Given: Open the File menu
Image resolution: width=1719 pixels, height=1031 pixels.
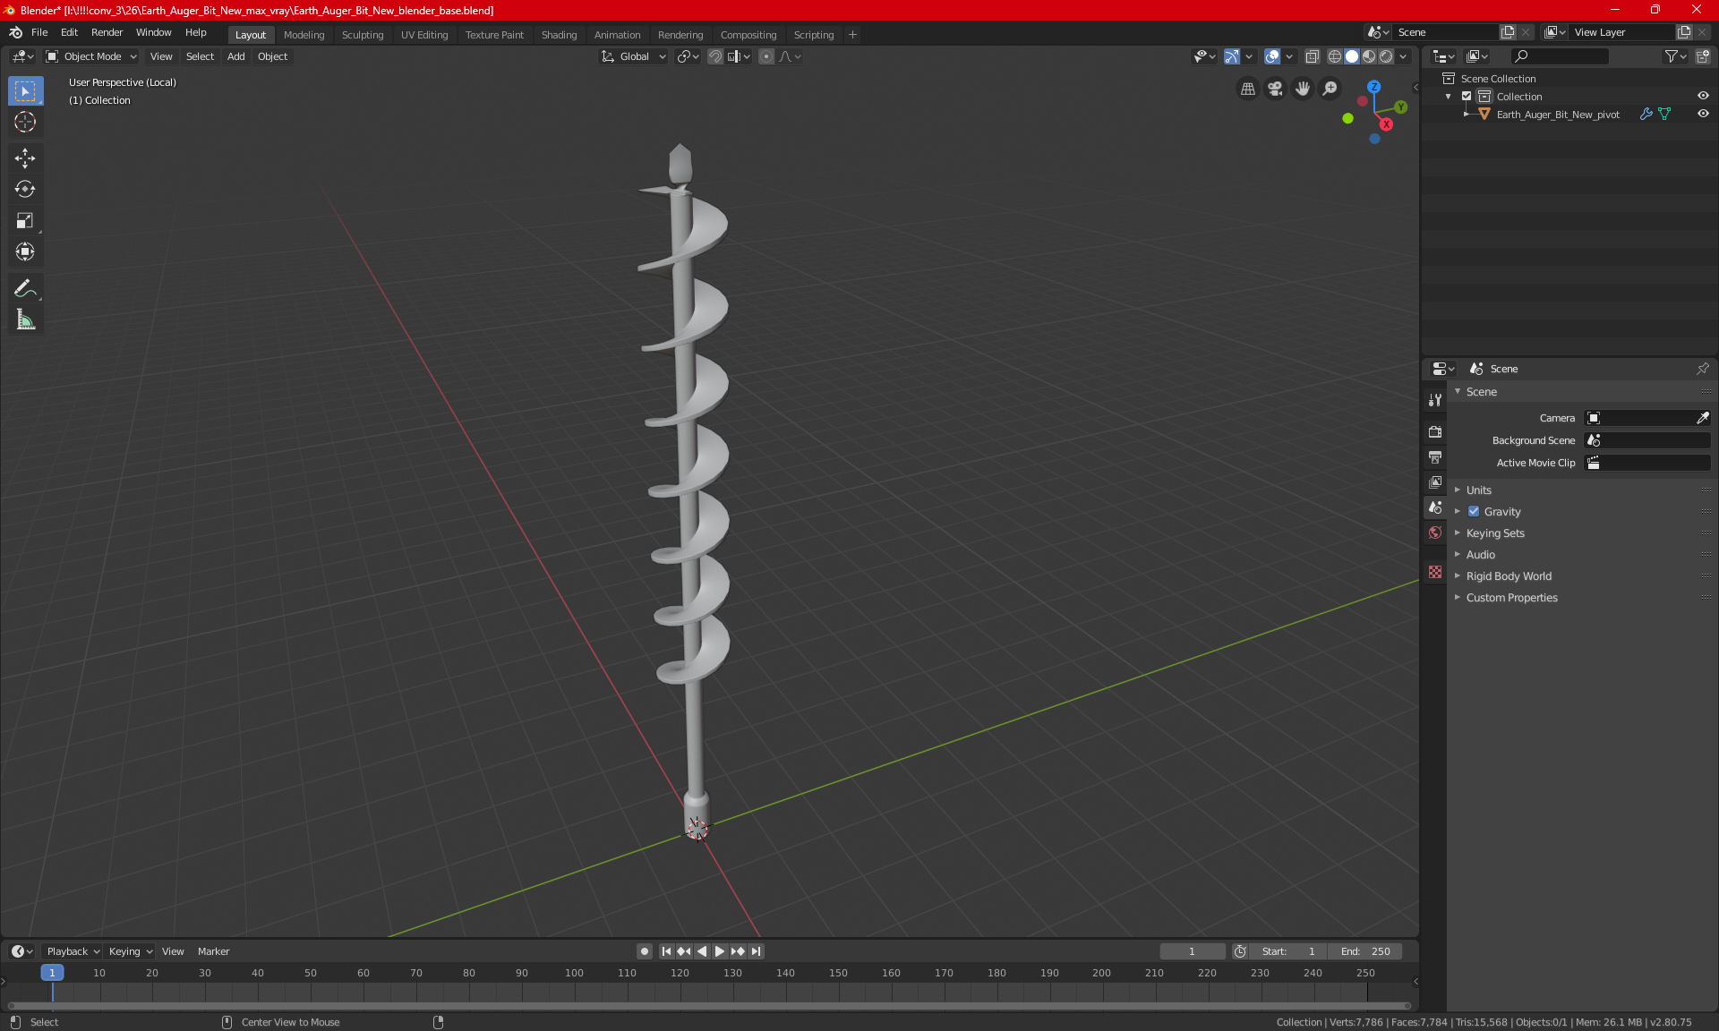Looking at the screenshot, I should point(39,32).
